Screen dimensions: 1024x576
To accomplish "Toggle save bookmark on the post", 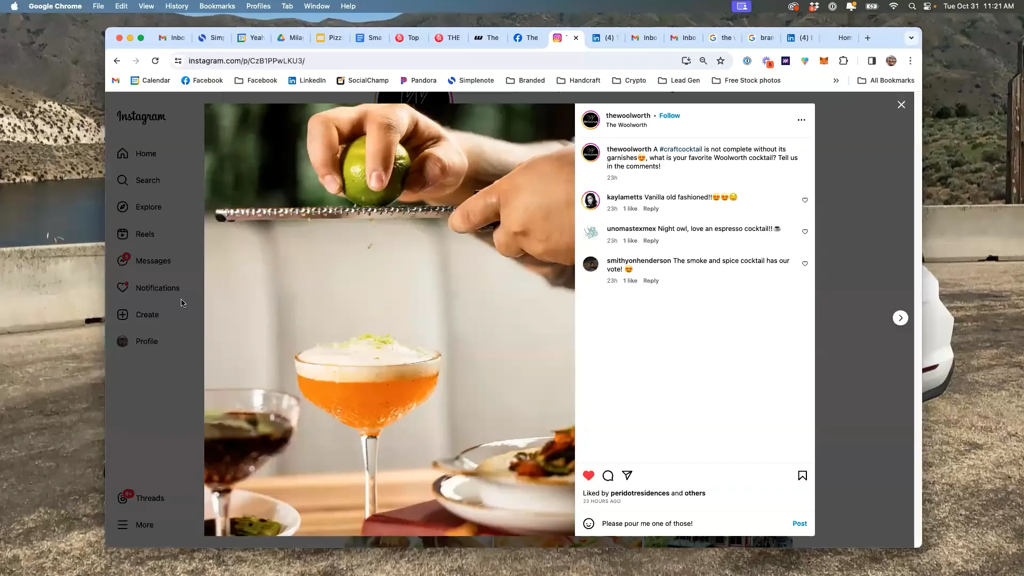I will 802,475.
